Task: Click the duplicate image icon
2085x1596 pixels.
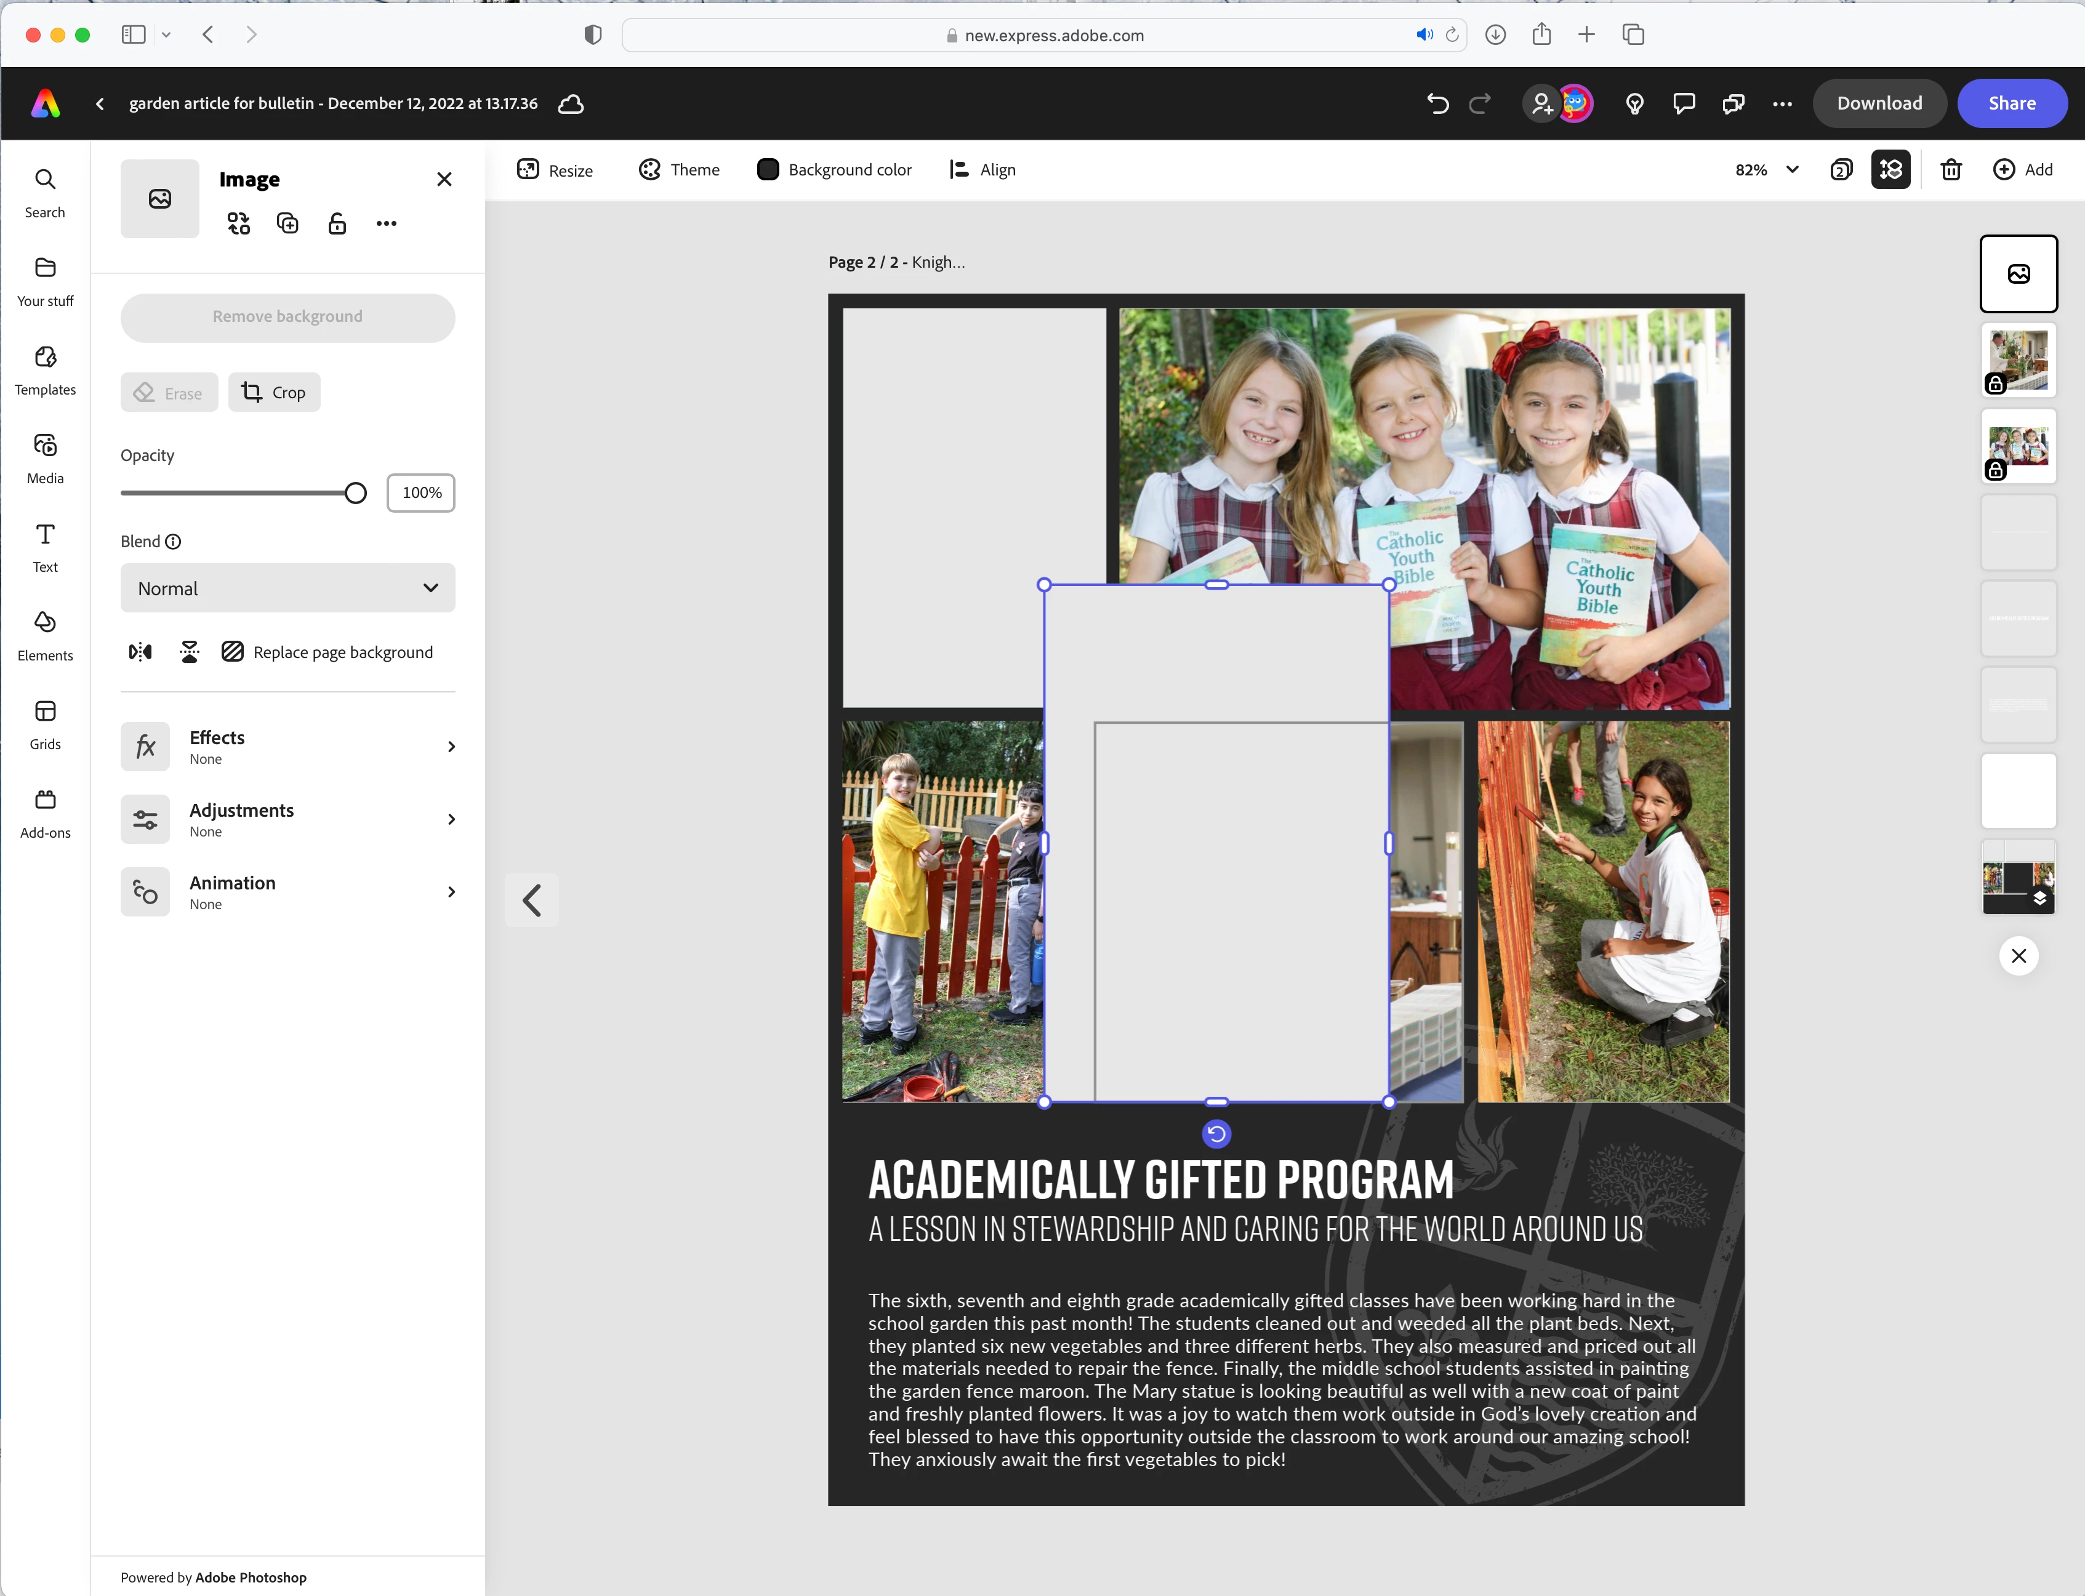Action: tap(287, 223)
